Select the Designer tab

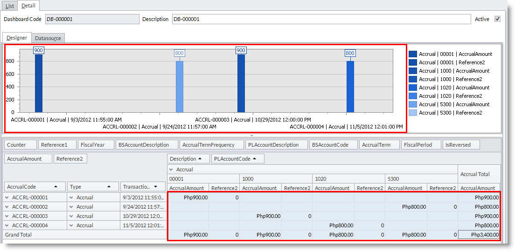click(17, 38)
